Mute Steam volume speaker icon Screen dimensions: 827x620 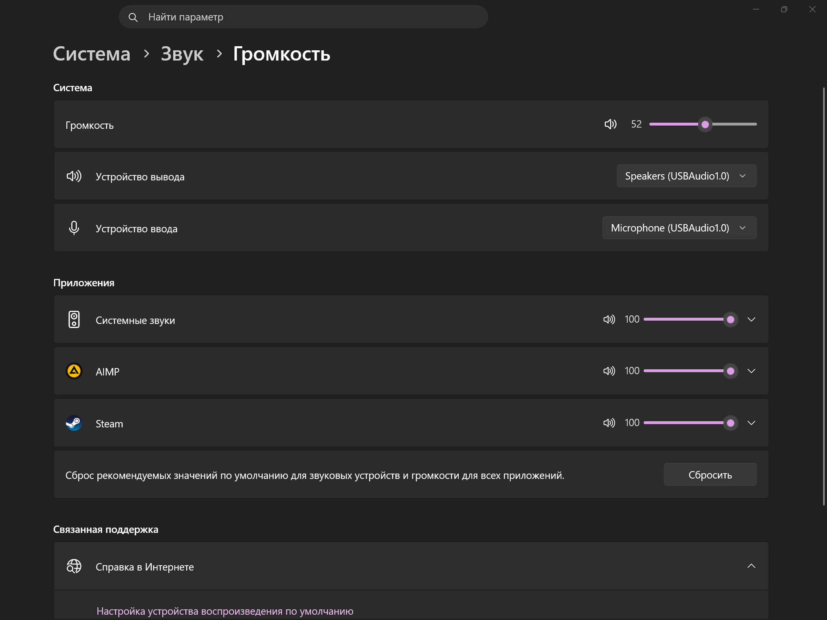609,423
